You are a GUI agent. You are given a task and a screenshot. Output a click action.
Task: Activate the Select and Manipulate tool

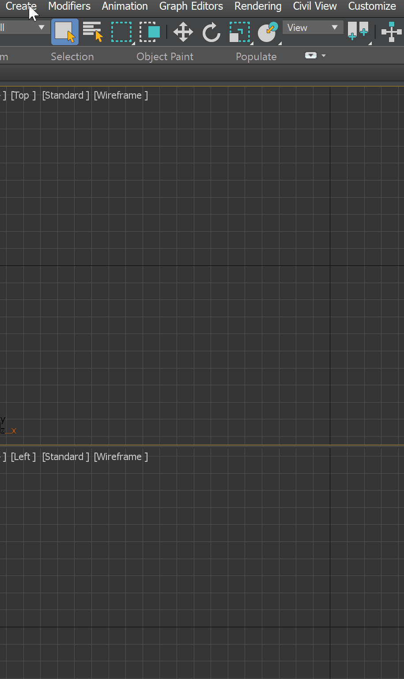click(390, 32)
